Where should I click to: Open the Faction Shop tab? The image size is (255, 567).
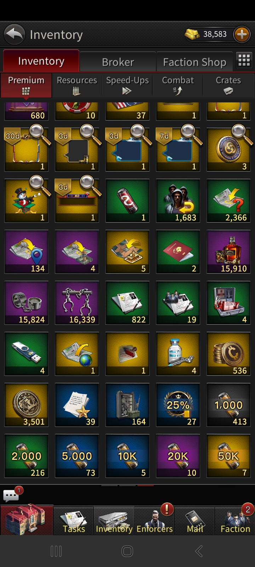tap(194, 62)
